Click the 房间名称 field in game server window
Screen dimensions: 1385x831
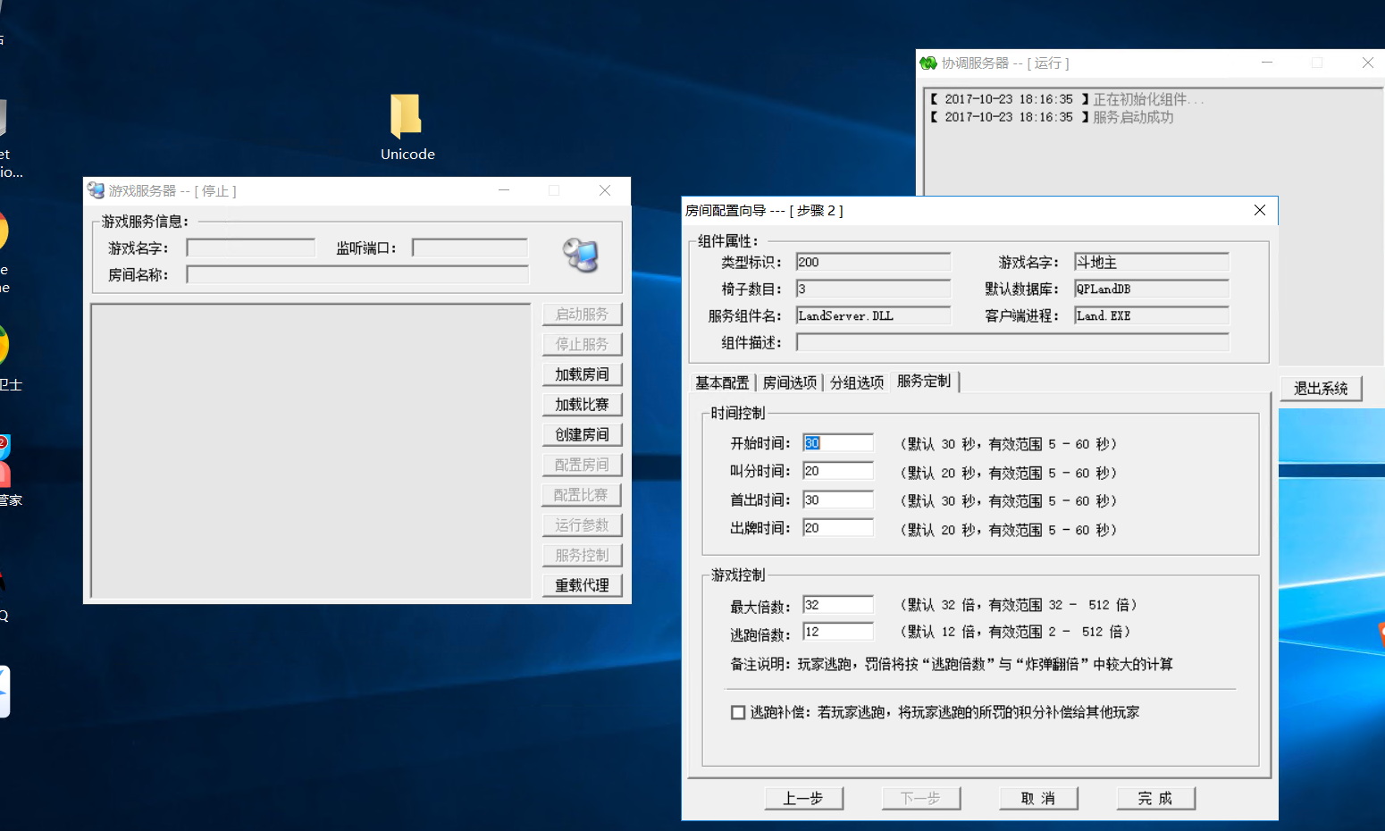click(357, 274)
